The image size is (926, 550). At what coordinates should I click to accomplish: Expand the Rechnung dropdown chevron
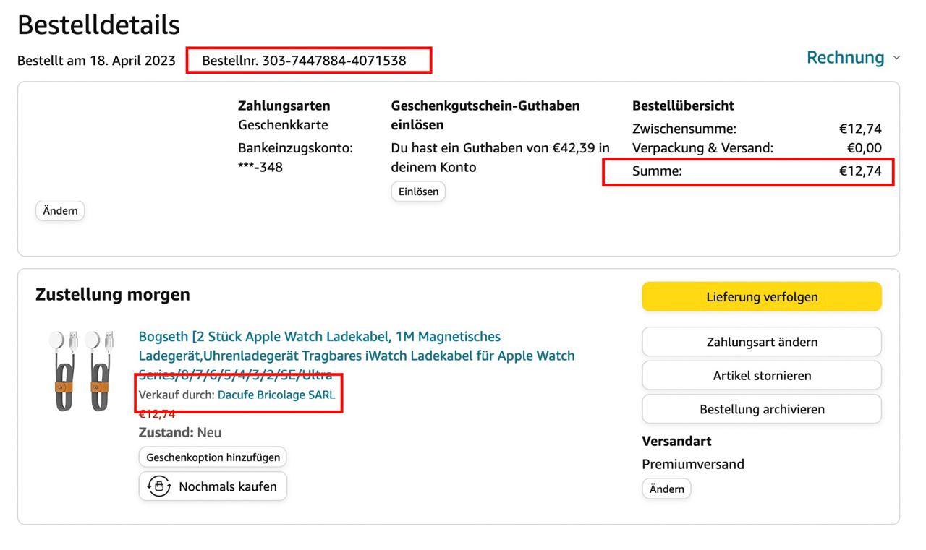[896, 58]
